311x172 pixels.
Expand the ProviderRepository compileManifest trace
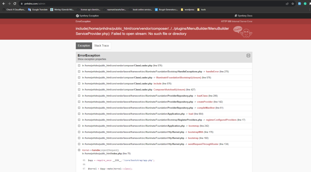pos(79,108)
